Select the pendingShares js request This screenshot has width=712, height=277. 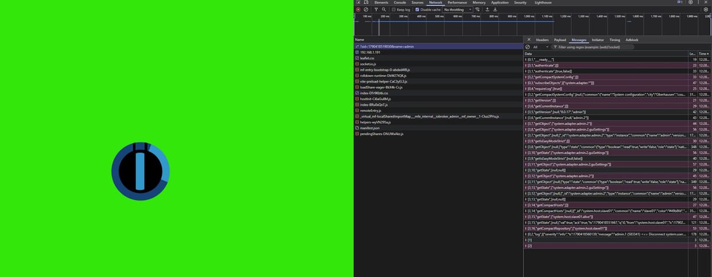[438, 134]
